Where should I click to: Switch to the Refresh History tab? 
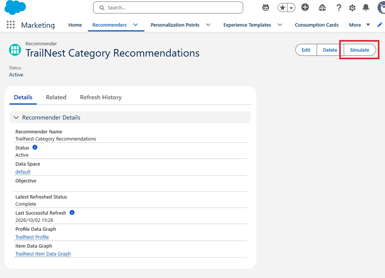click(x=101, y=97)
